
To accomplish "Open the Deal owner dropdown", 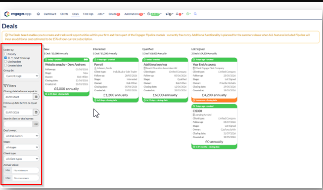I will point(21,136).
